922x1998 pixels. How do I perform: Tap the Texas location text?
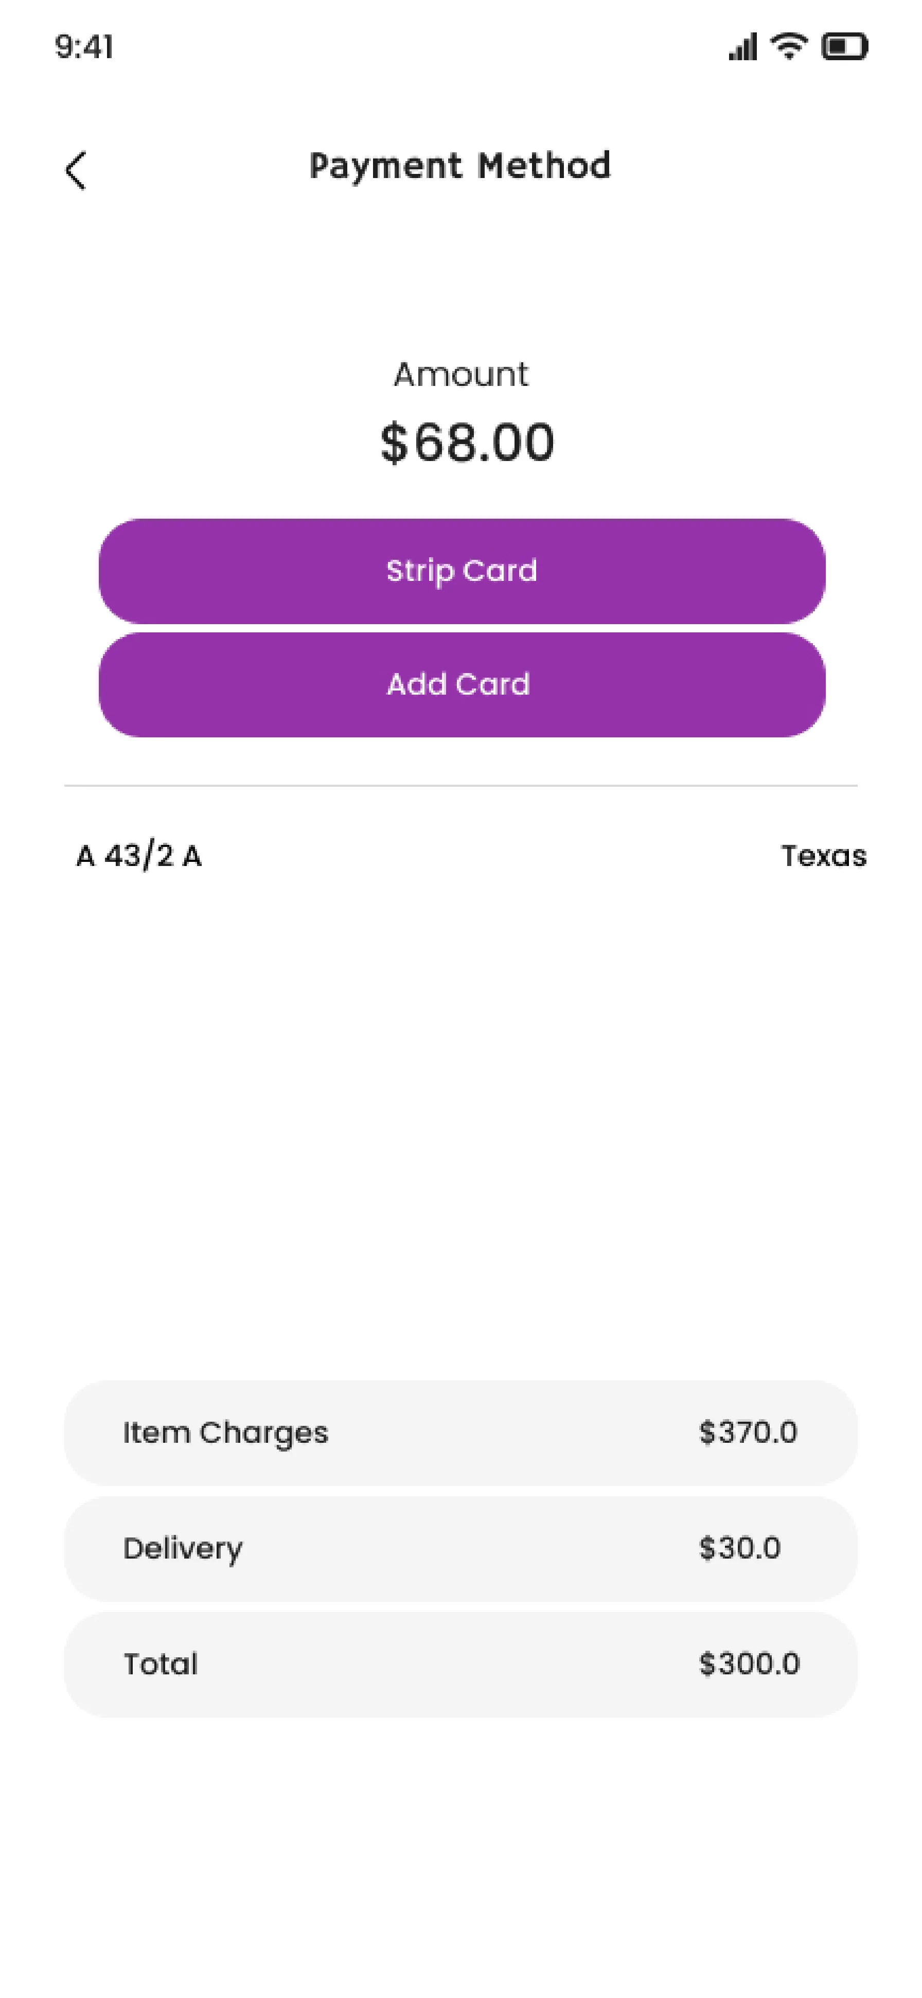pos(823,856)
